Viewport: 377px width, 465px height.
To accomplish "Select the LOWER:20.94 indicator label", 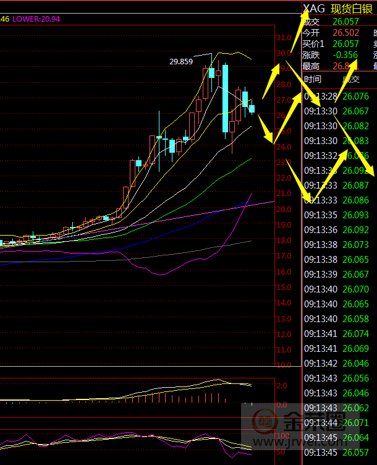I will click(36, 19).
